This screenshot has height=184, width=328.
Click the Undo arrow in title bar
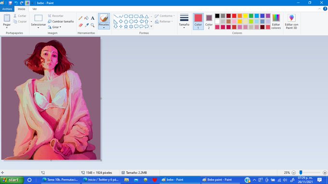click(16, 3)
